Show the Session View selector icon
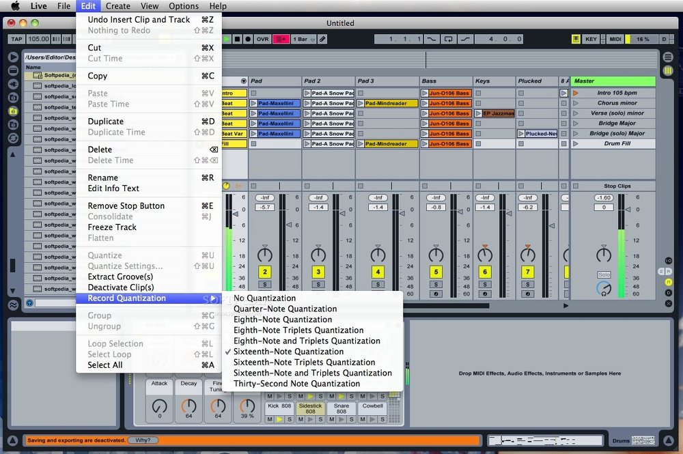The height and width of the screenshot is (454, 683). [x=669, y=70]
